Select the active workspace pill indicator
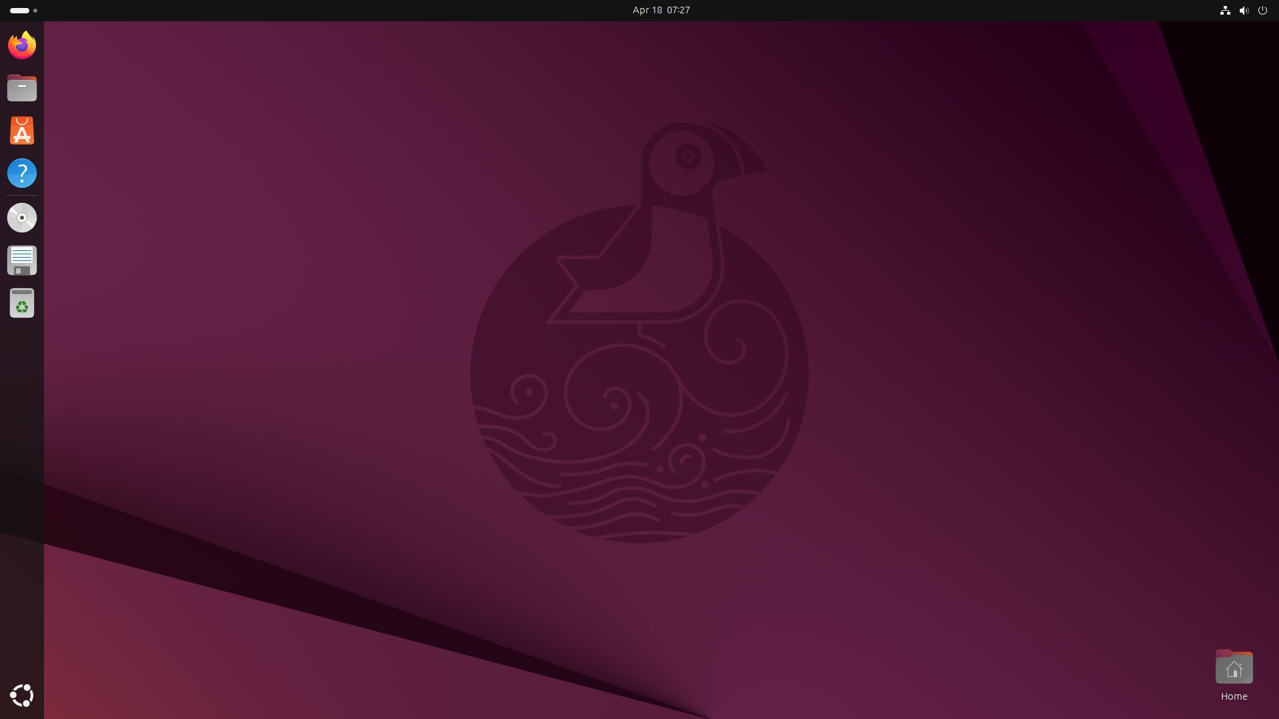 point(19,11)
